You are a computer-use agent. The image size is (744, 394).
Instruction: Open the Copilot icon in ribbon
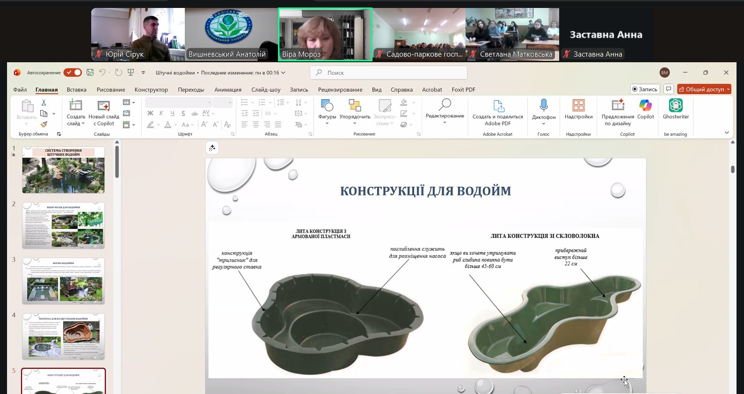(645, 105)
